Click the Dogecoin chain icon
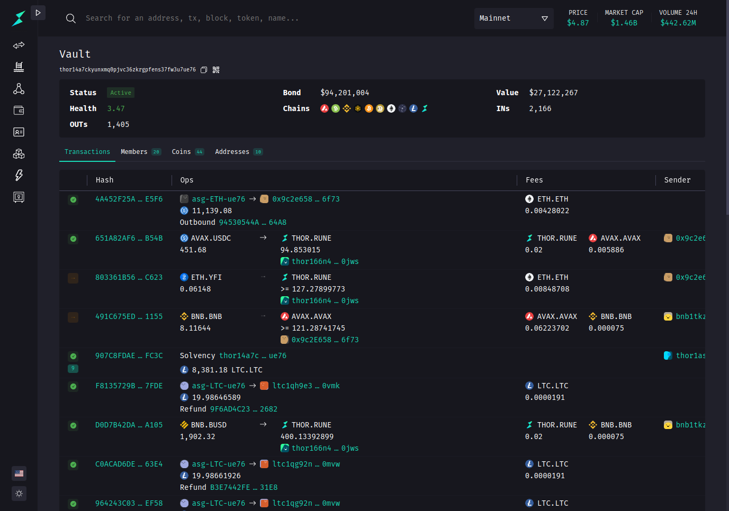 coord(380,108)
